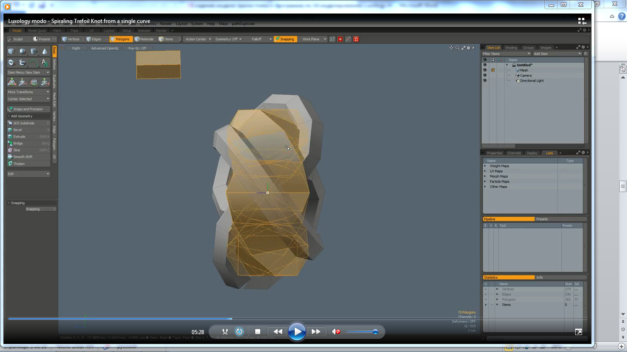
Task: Switch to the Shading tab
Action: (511, 48)
